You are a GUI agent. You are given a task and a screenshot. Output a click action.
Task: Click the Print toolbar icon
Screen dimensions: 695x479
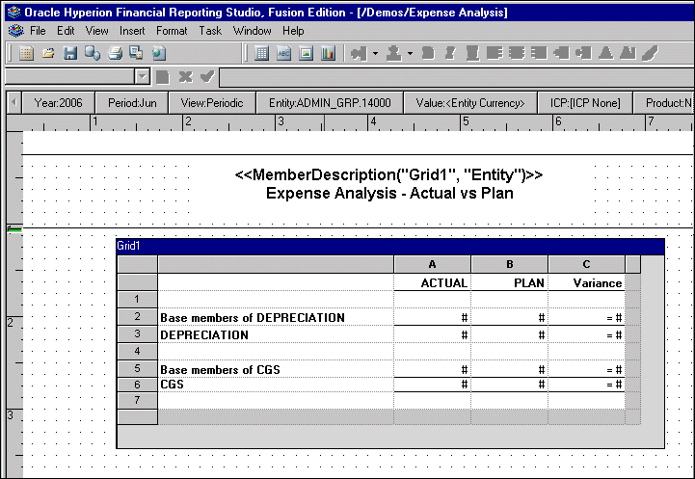tap(115, 54)
